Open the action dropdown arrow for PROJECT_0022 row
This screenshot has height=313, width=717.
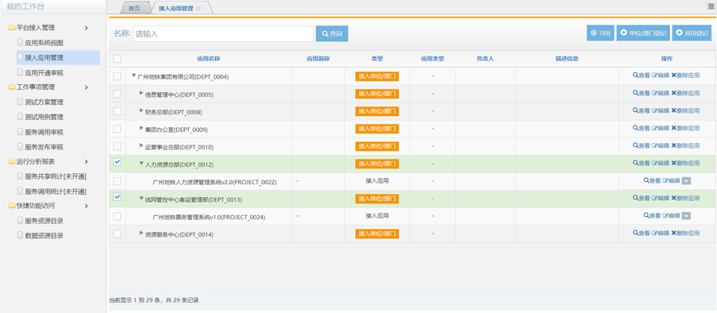tap(686, 181)
